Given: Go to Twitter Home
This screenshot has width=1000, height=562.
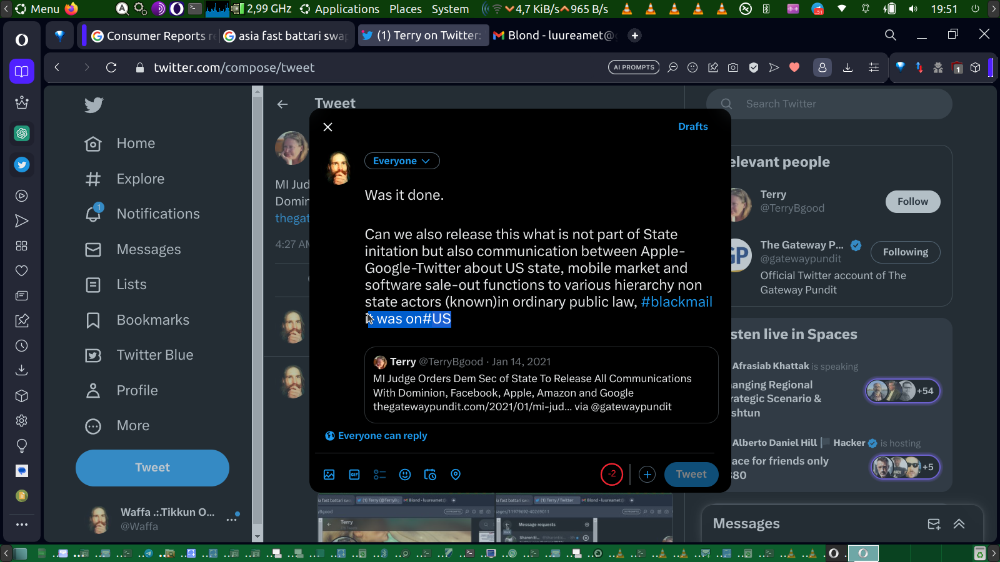Looking at the screenshot, I should 120,144.
